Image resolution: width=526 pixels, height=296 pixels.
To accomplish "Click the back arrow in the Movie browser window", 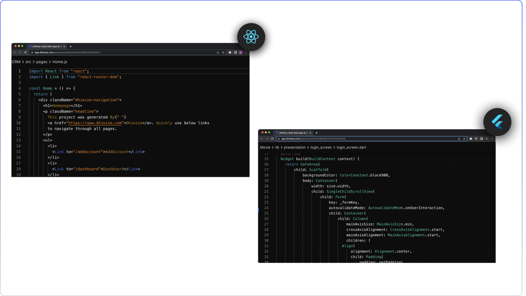I will 262,139.
